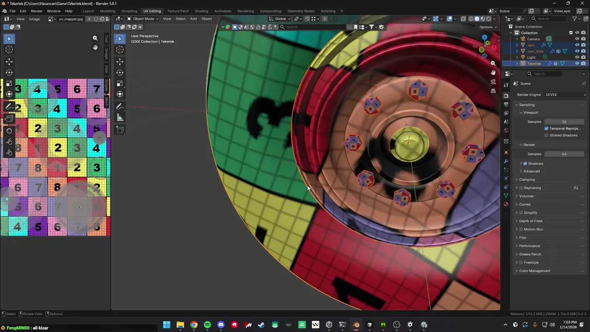
Task: Open the File menu
Action: coord(12,11)
